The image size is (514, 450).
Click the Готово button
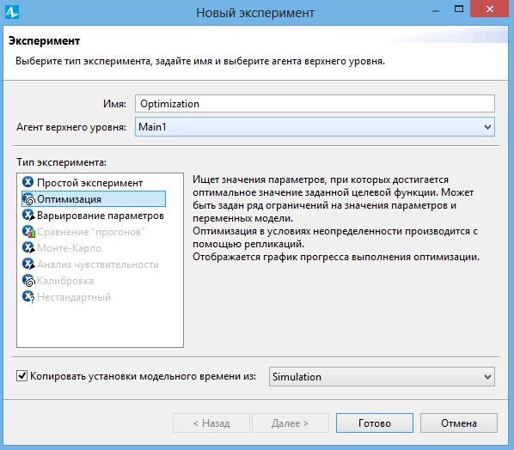375,423
